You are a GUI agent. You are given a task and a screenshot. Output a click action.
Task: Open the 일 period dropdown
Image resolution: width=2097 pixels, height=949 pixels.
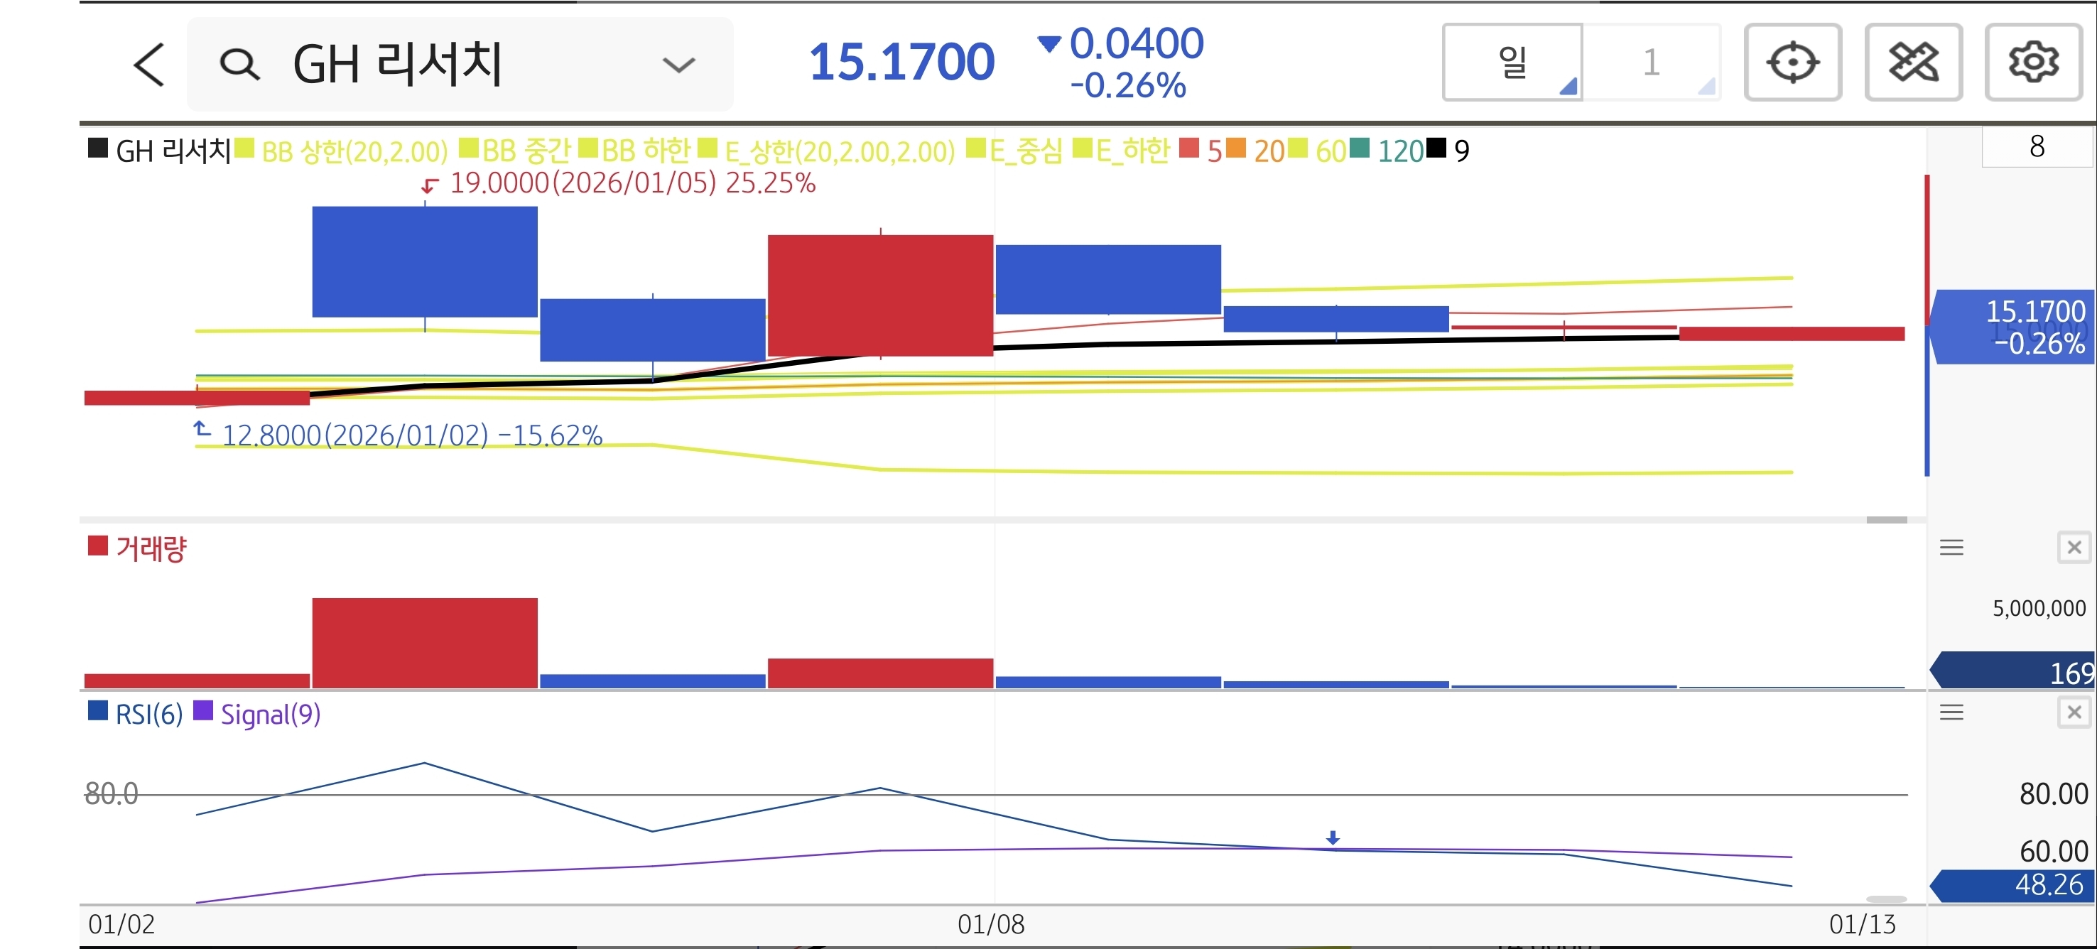pyautogui.click(x=1512, y=63)
